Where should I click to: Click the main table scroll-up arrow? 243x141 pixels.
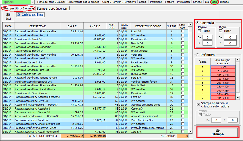(x=190, y=25)
